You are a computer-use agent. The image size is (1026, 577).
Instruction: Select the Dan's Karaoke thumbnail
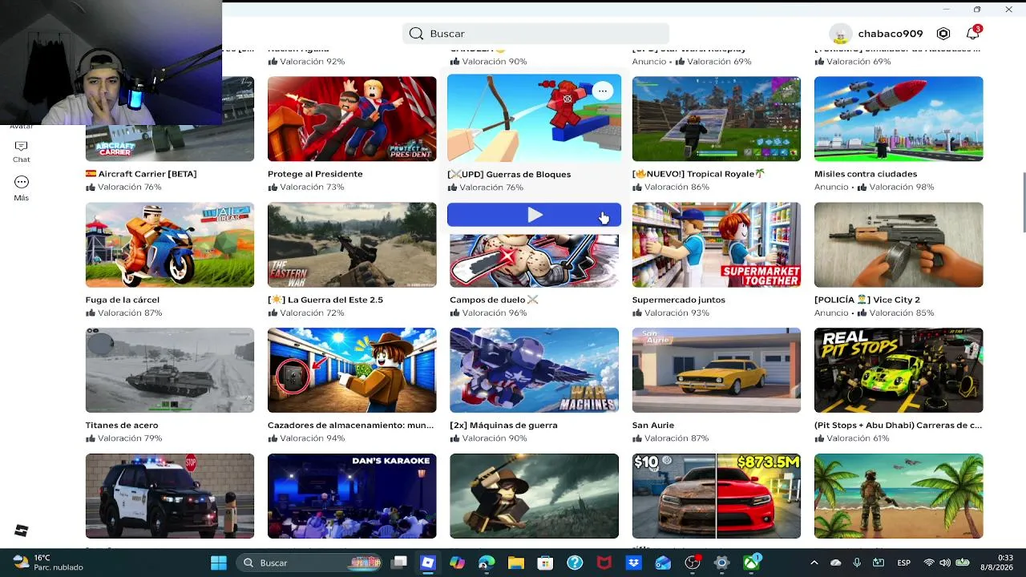[x=352, y=496]
